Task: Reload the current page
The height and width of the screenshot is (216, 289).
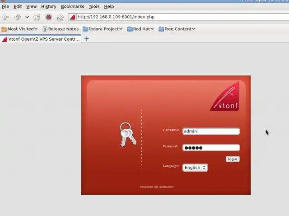Action: pos(37,17)
